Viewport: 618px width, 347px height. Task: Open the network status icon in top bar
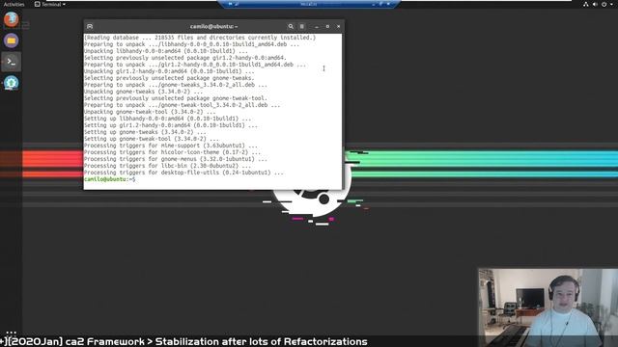586,4
